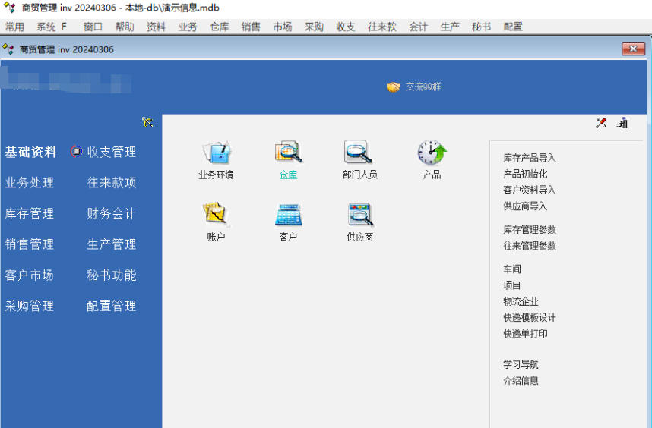Open the 产品 clock icon
The width and height of the screenshot is (652, 428).
click(432, 153)
